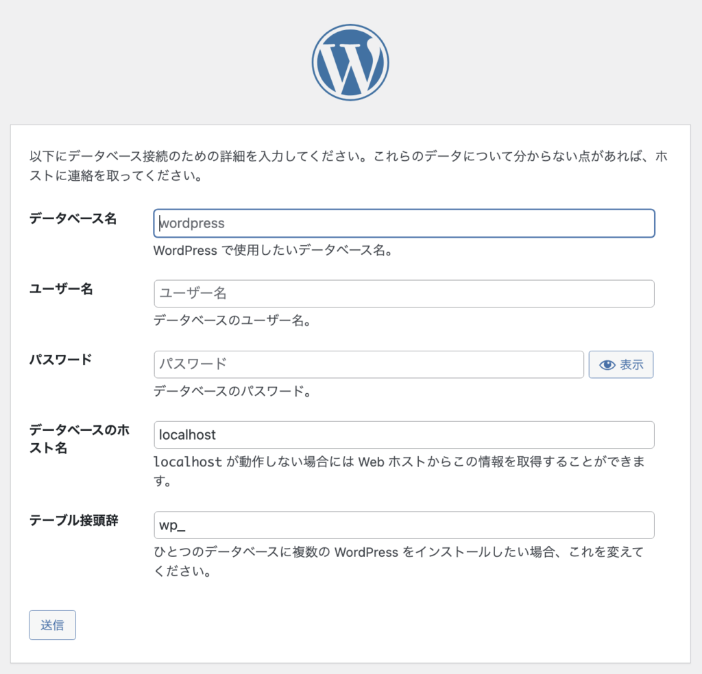Click the データベースのホスト名 label
The image size is (702, 674).
tap(80, 439)
